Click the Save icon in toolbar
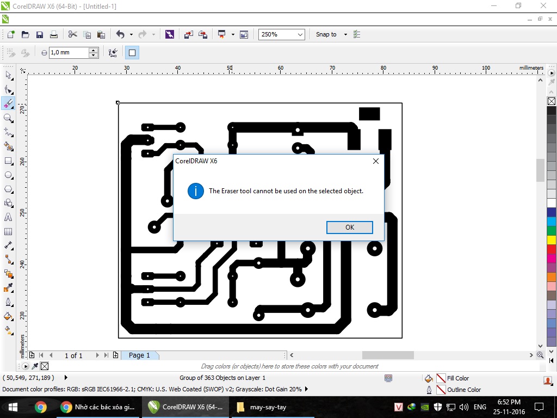Viewport: 557px width, 418px height. point(39,34)
